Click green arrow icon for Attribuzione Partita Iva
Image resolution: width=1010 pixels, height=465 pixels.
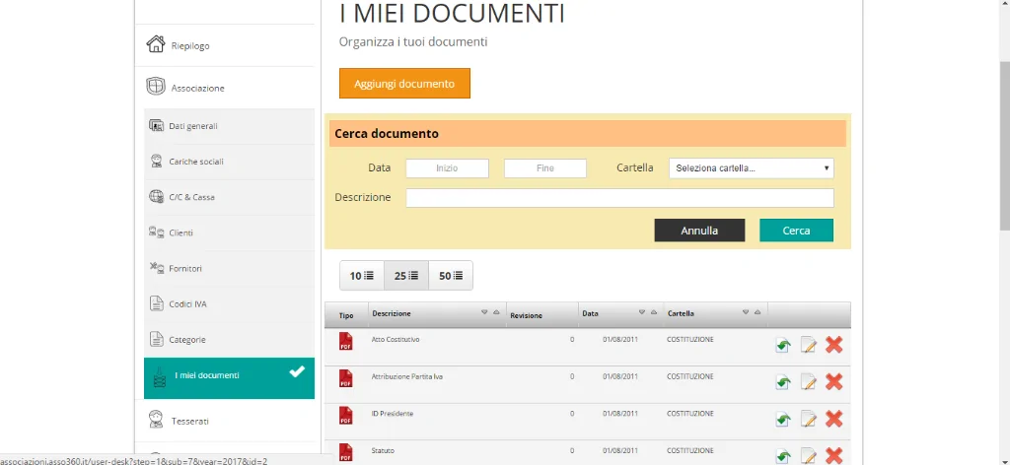coord(783,382)
